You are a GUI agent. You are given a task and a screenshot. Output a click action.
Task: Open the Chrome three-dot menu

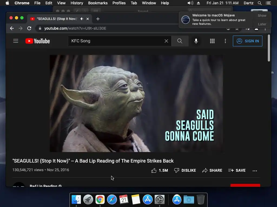coord(265,29)
